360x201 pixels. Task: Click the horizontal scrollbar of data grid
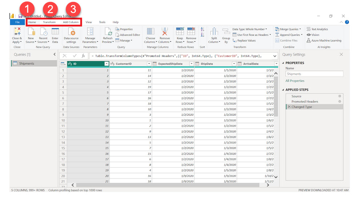[168, 185]
